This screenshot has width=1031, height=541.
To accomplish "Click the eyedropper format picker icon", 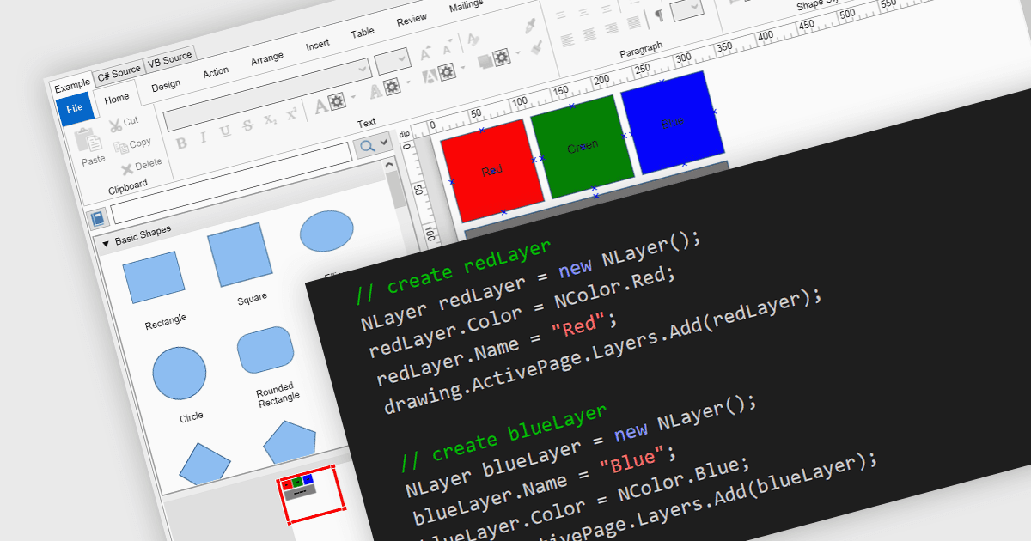I will click(x=530, y=26).
